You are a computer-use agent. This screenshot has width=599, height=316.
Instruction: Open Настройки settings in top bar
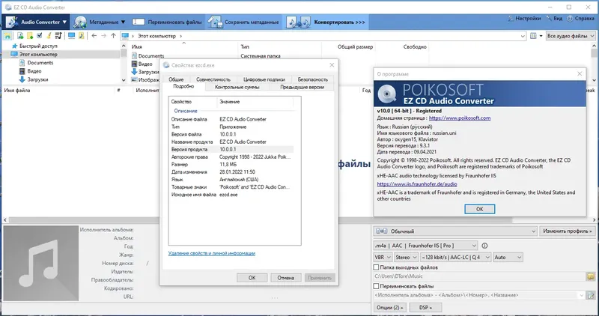coord(524,18)
